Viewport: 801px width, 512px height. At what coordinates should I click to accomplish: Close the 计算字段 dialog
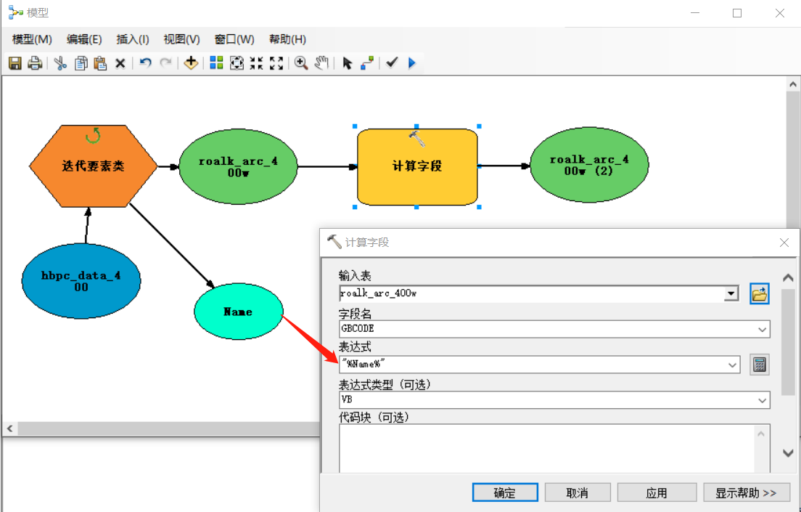tap(784, 243)
